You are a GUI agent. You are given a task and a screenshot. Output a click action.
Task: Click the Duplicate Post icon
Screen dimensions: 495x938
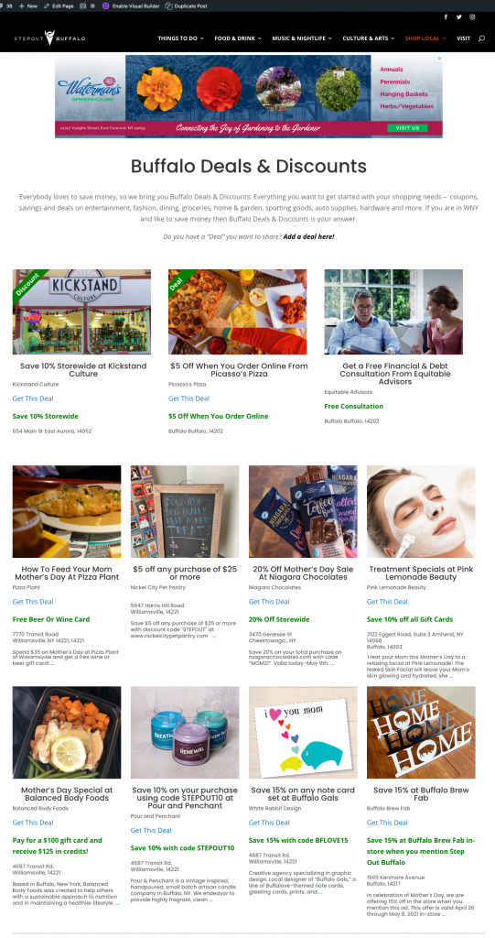pyautogui.click(x=169, y=5)
